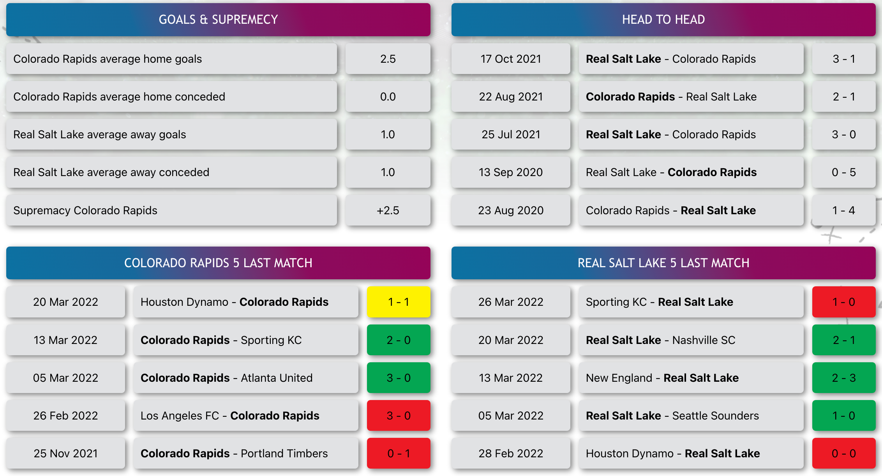This screenshot has height=476, width=882.
Task: Click the red 0 - 0 Houston Dynamo score
Action: coord(844,453)
